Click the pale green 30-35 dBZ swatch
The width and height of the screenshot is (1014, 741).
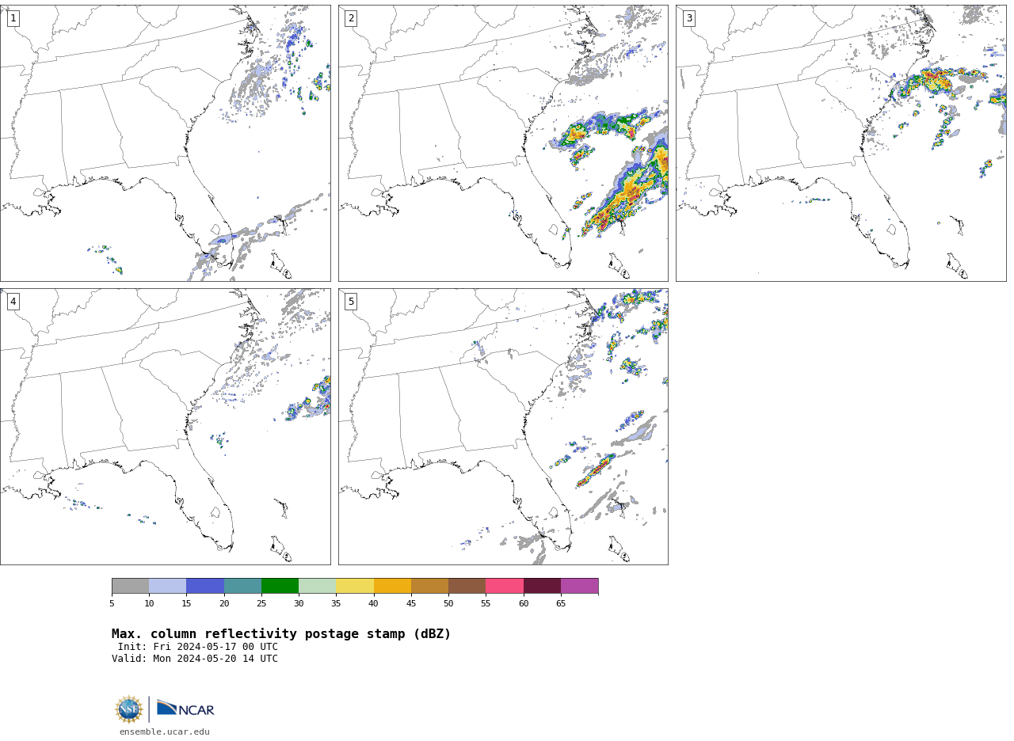pos(317,586)
